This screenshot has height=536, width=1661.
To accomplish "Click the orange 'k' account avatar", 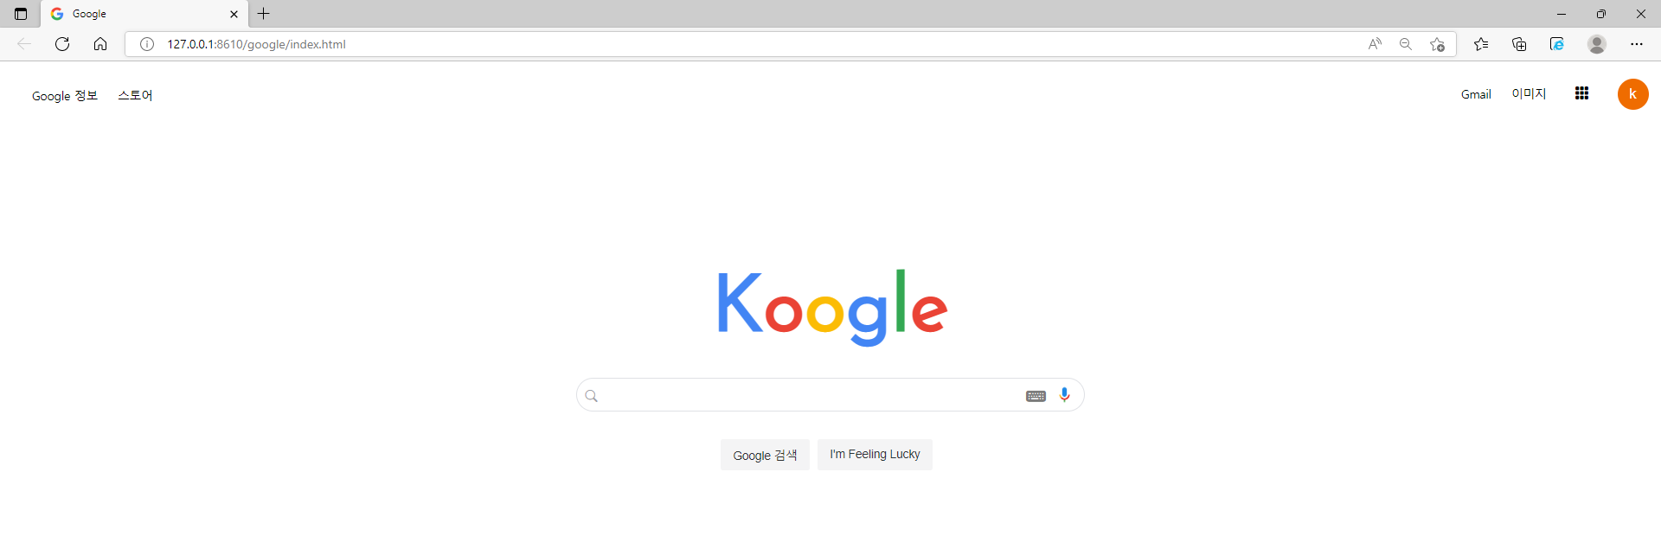I will point(1632,94).
